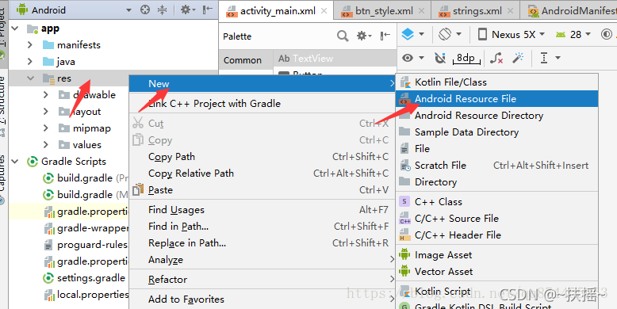Expand the values folder
Viewport: 617px width, 309px height.
tap(46, 145)
